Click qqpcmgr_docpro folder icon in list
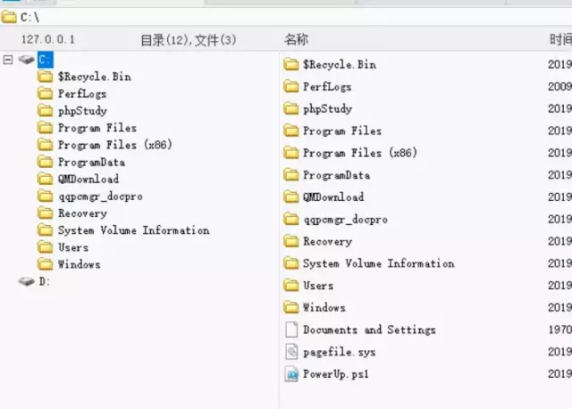Viewport: 572px width, 409px height. tap(291, 220)
